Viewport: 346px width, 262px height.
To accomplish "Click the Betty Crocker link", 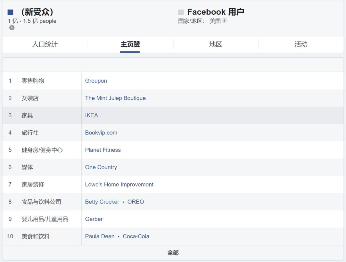I will 102,202.
